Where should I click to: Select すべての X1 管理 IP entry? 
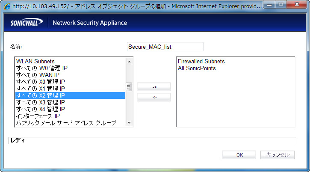(x=71, y=89)
